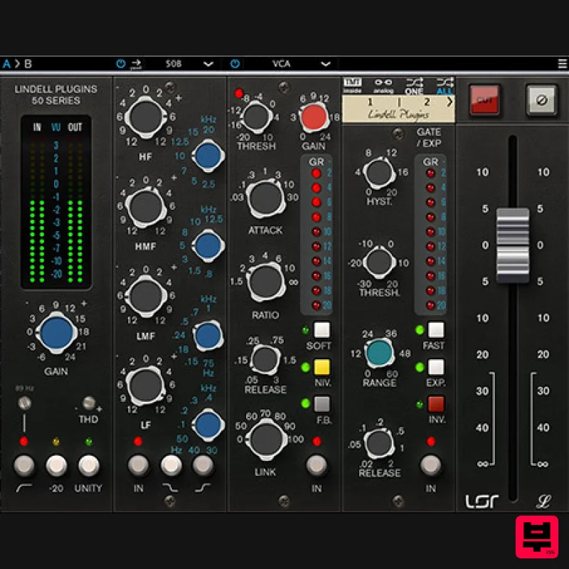Toggle the gate FAST button
The height and width of the screenshot is (569, 569).
click(x=436, y=330)
